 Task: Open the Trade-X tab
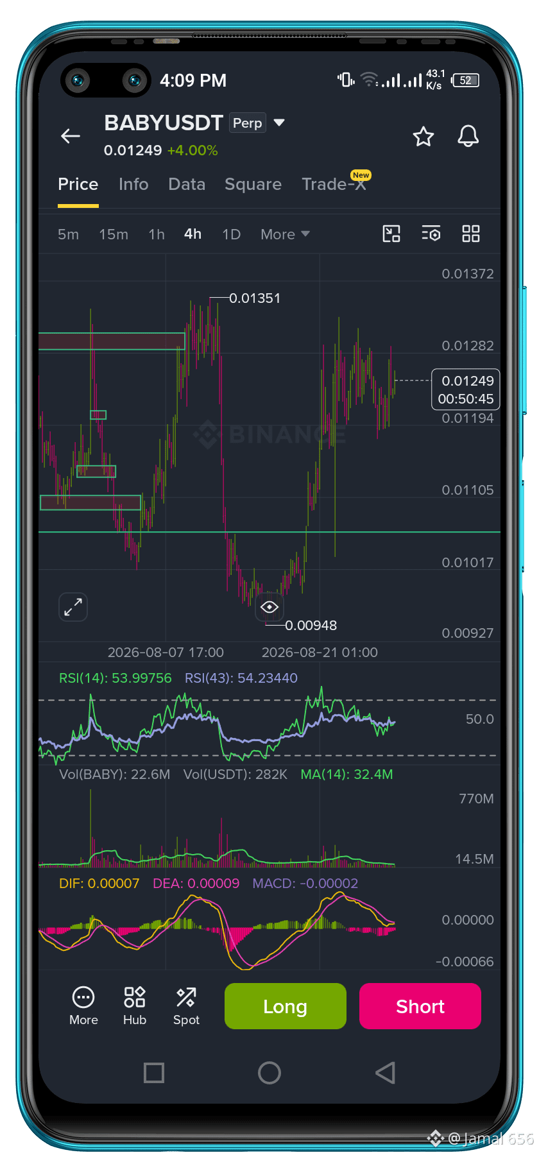(x=334, y=184)
